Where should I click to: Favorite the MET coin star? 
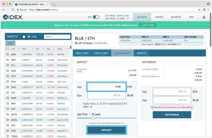(8, 60)
